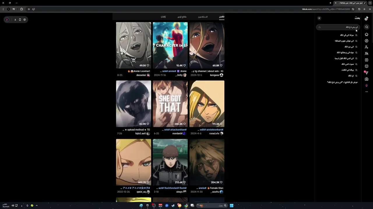Open the Friends icon in sidebar
373x209 pixels.
point(367,53)
